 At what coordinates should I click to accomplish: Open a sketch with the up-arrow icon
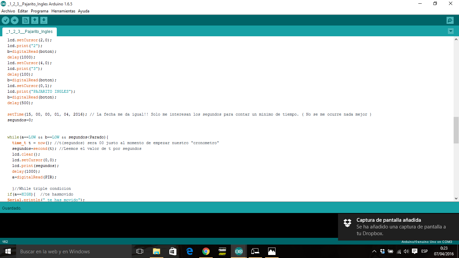35,20
